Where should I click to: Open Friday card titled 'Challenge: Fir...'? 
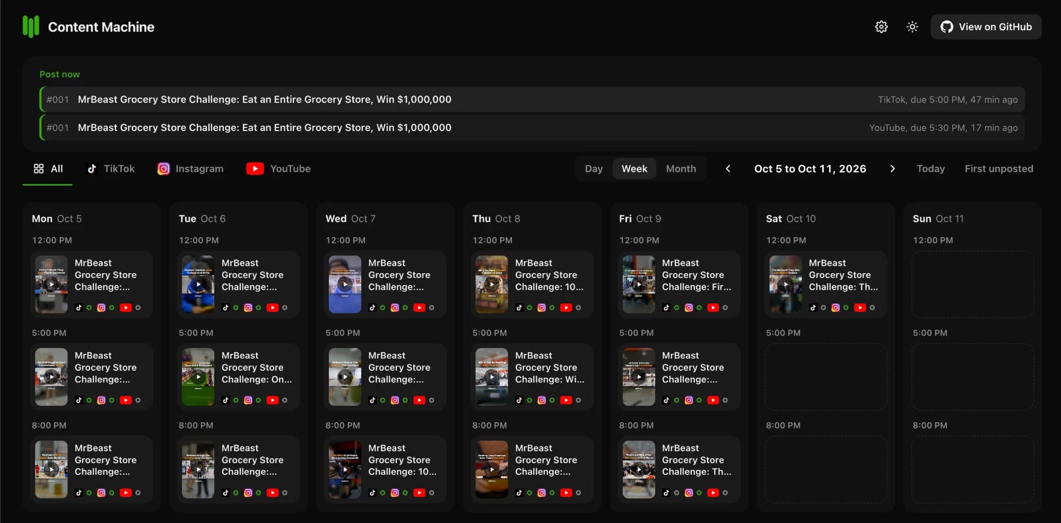pyautogui.click(x=679, y=284)
